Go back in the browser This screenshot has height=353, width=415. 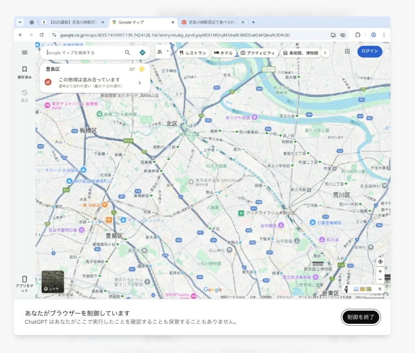tap(20, 35)
